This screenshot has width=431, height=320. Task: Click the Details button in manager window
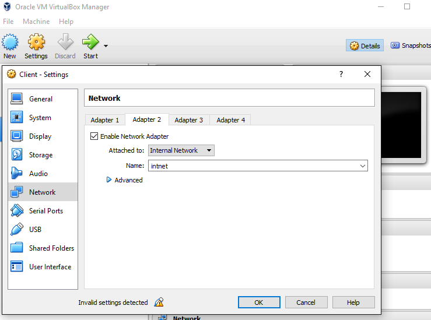365,45
